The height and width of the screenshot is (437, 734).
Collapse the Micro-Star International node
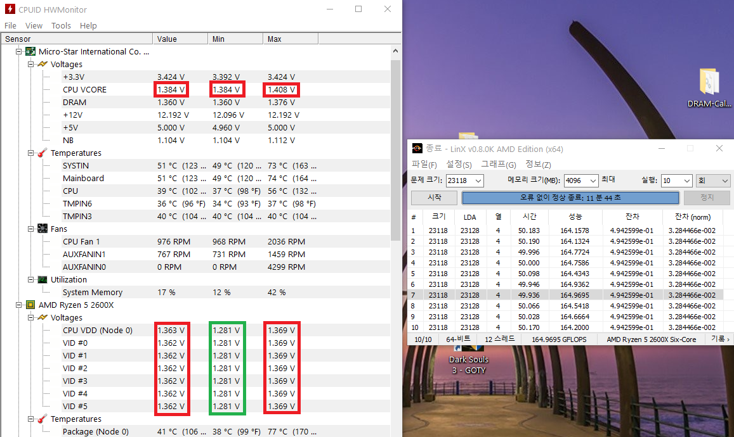coord(18,51)
